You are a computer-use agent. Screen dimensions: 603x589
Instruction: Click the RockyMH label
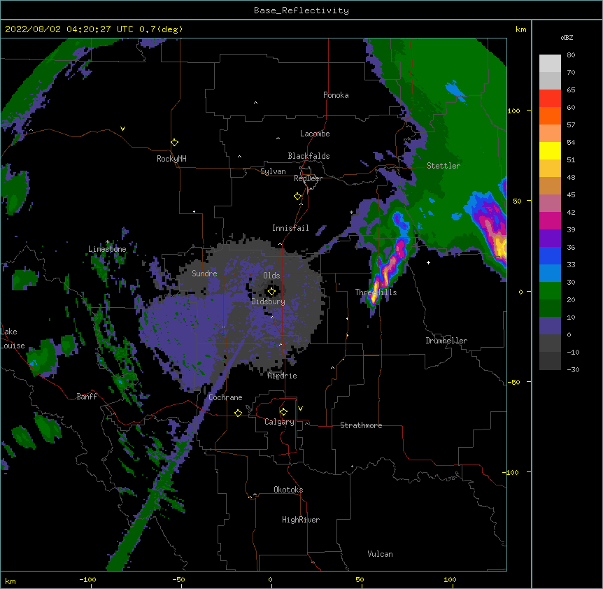171,159
